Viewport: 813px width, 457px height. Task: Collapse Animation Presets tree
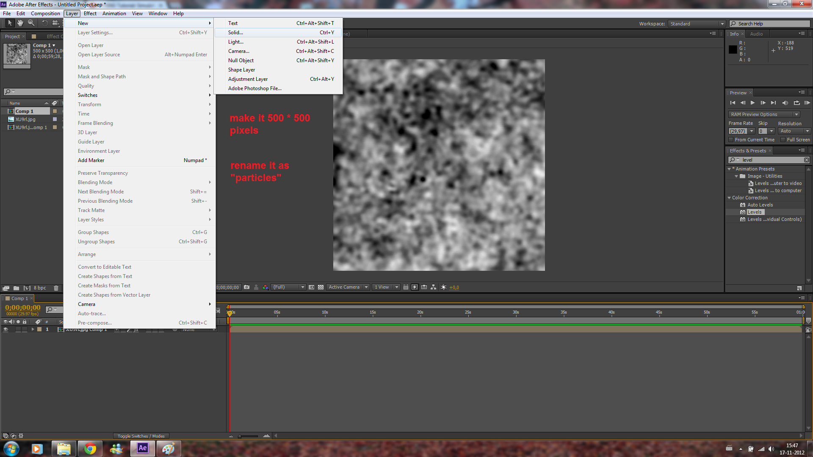coord(729,169)
